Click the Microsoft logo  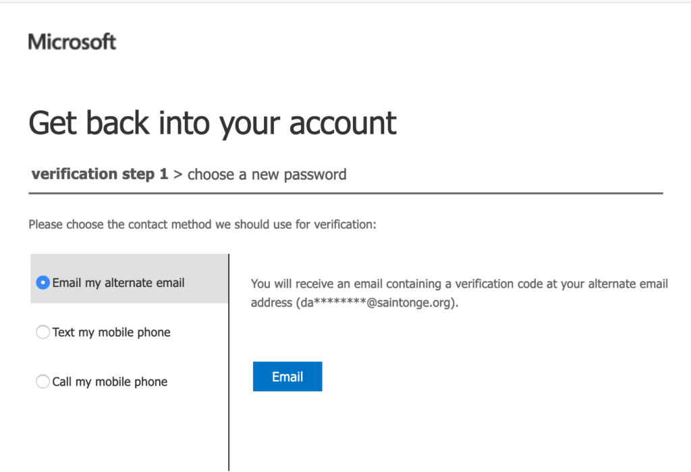tap(72, 42)
